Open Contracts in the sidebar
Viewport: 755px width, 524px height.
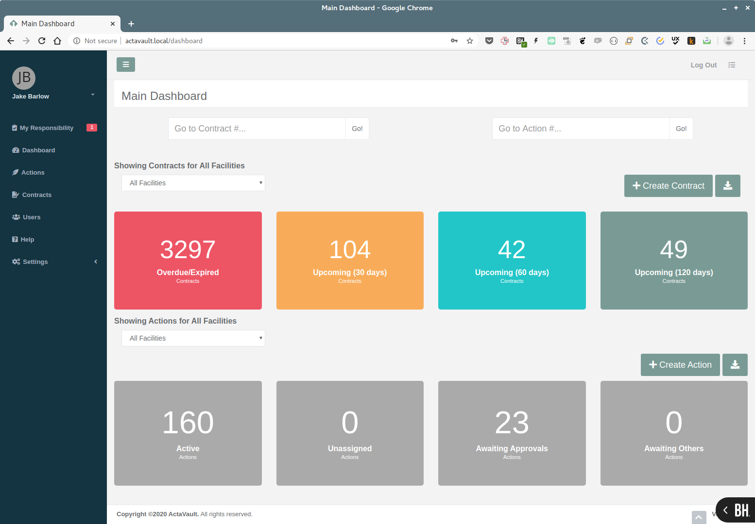[32, 195]
